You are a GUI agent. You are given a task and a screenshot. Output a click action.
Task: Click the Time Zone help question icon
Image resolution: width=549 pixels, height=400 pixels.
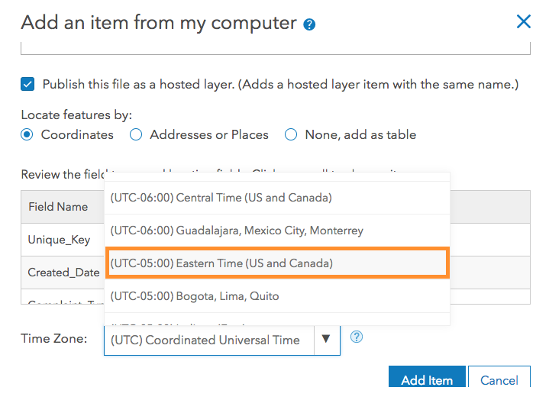coord(356,337)
